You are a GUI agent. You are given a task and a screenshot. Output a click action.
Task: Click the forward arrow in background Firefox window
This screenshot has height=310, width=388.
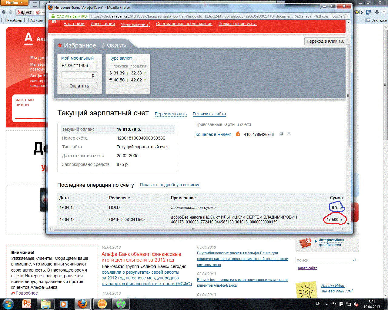click(x=11, y=12)
